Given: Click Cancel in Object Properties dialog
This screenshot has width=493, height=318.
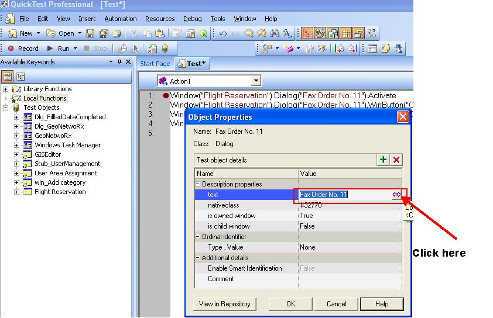Looking at the screenshot, I should [336, 304].
